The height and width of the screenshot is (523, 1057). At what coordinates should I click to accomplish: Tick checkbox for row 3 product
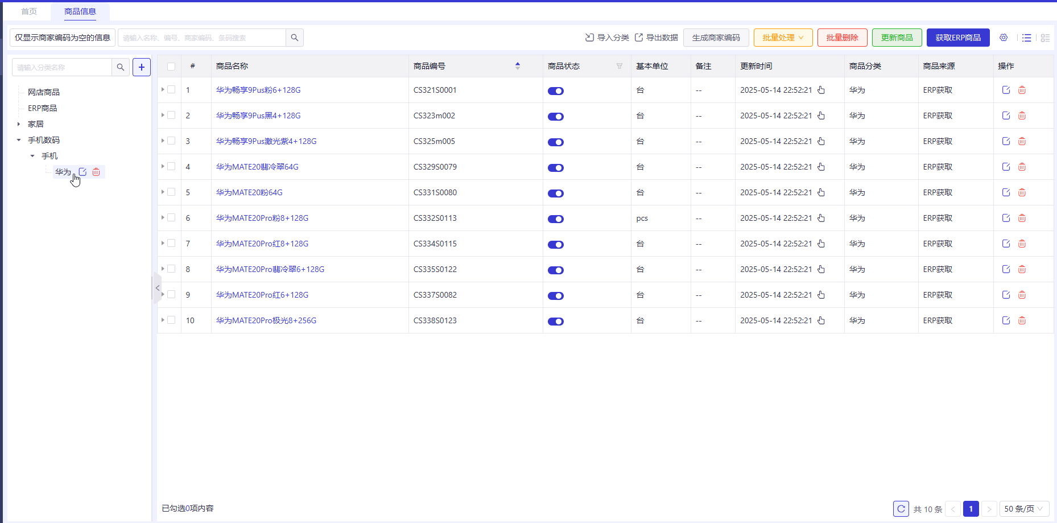point(171,141)
